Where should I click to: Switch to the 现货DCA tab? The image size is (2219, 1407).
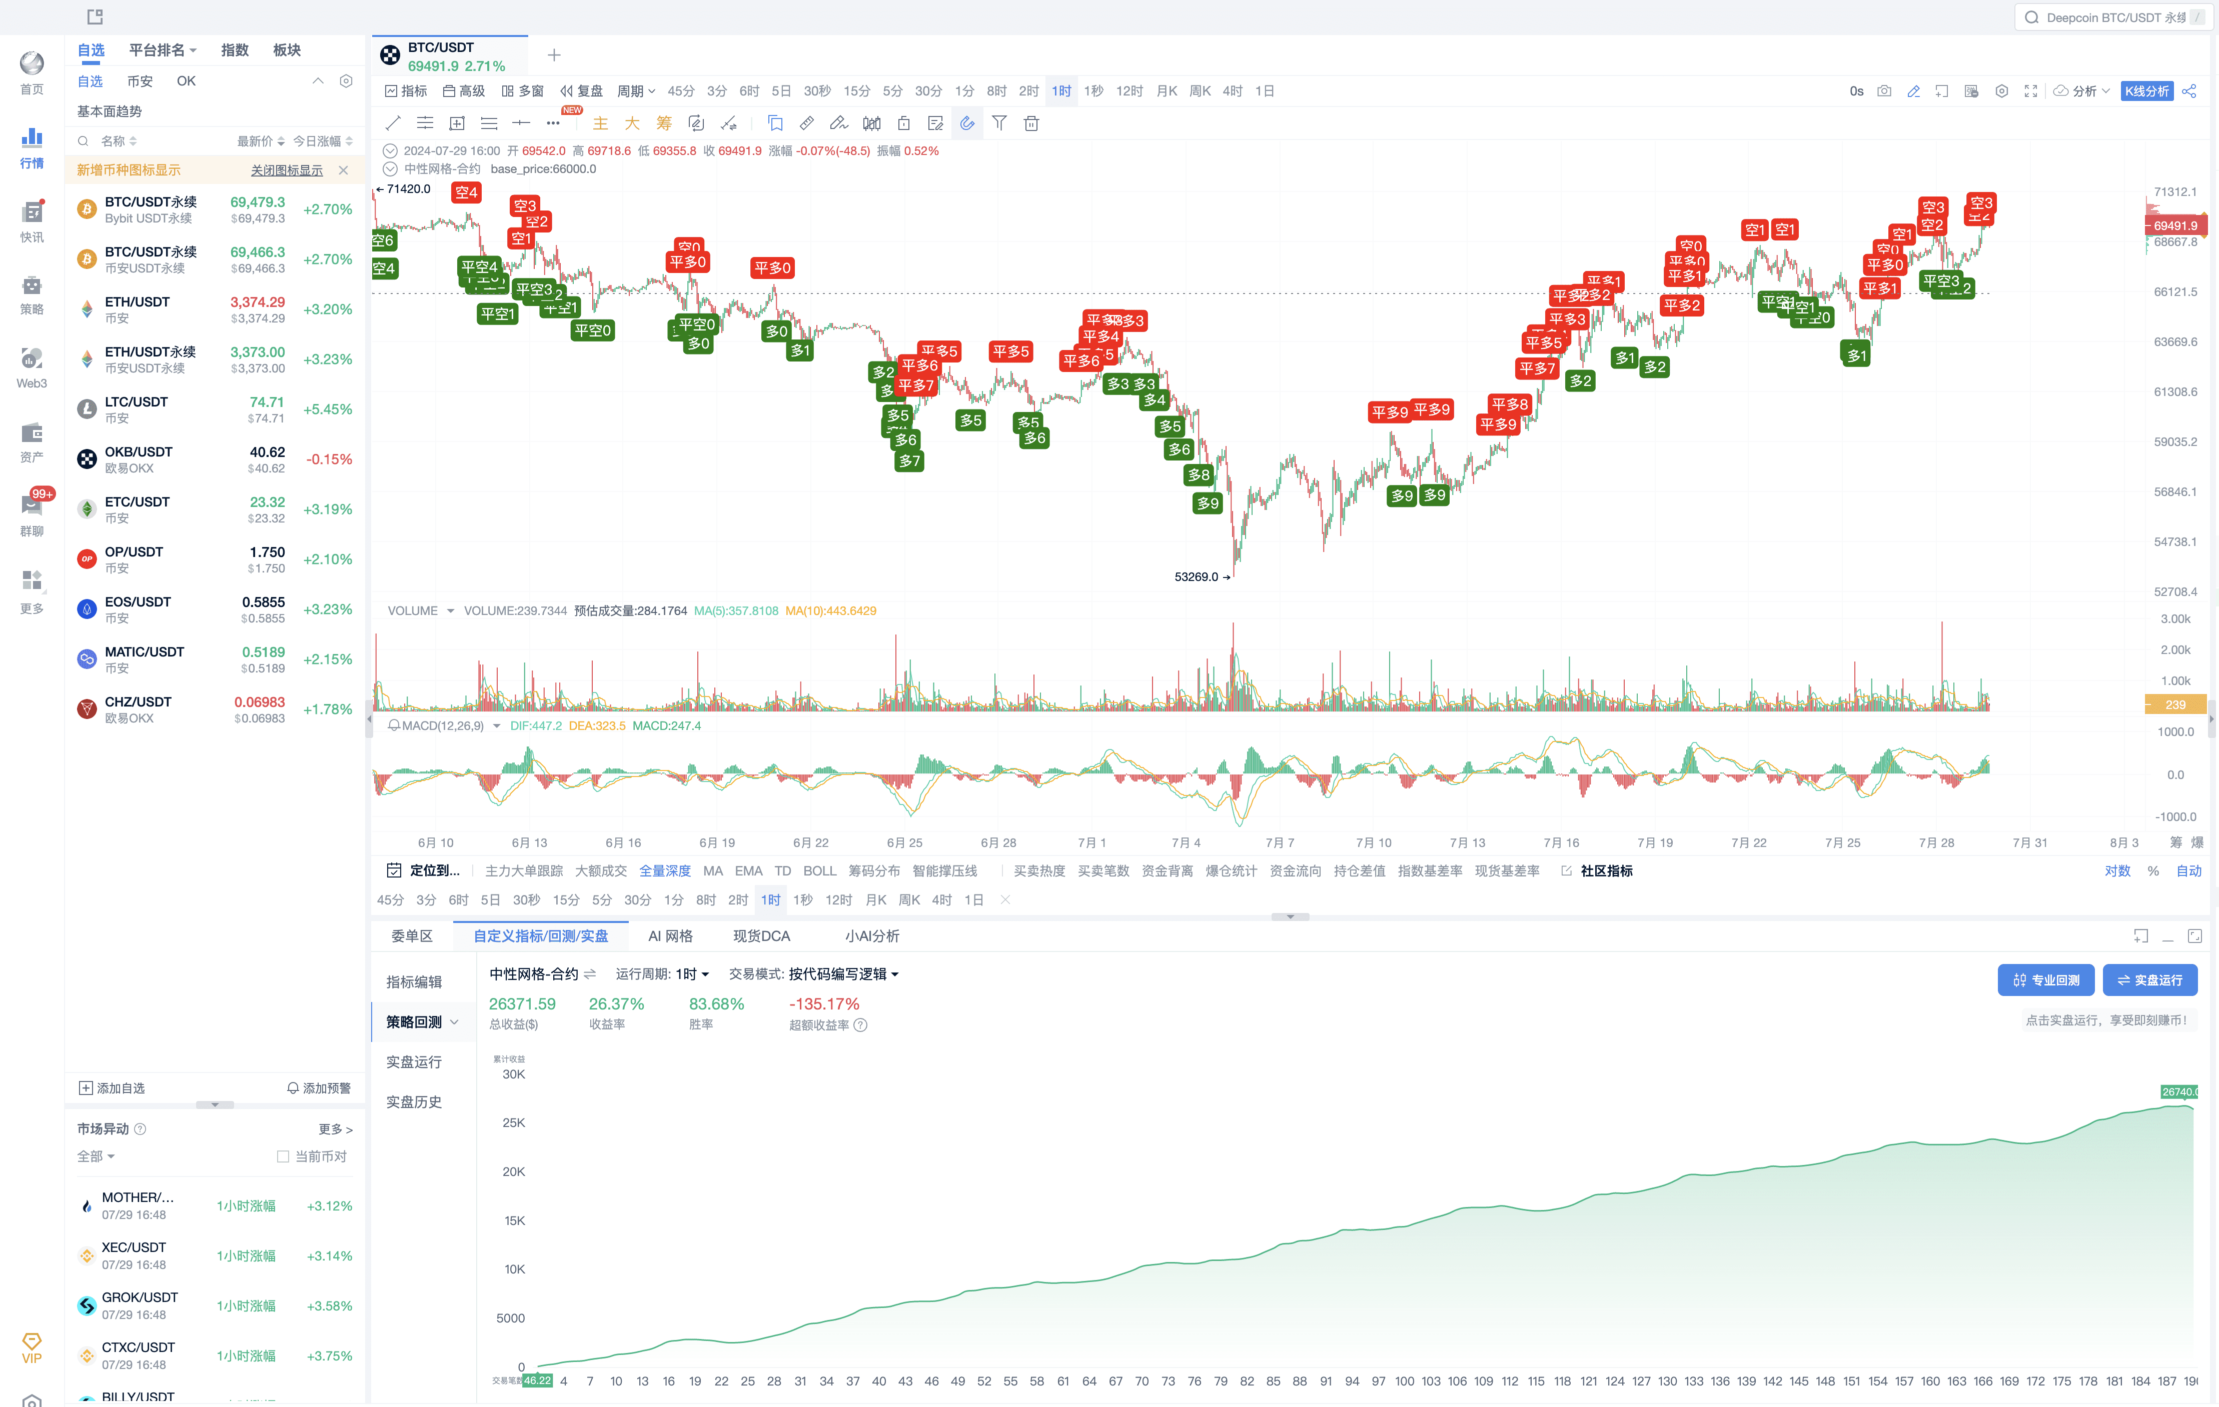coord(761,937)
